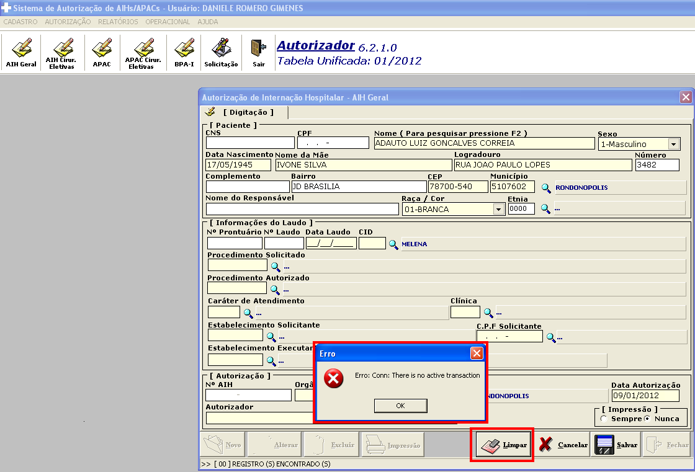Search Procedimento Solicitado magnifier icon
The image size is (695, 472).
pos(276,267)
